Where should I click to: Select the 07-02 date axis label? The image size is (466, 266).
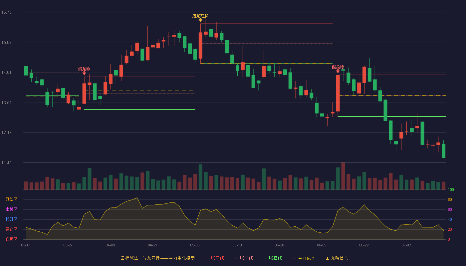[406, 245]
